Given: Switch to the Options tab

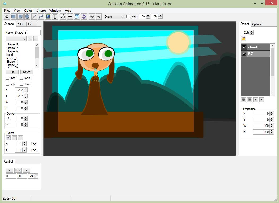Looking at the screenshot, I should tap(257, 24).
